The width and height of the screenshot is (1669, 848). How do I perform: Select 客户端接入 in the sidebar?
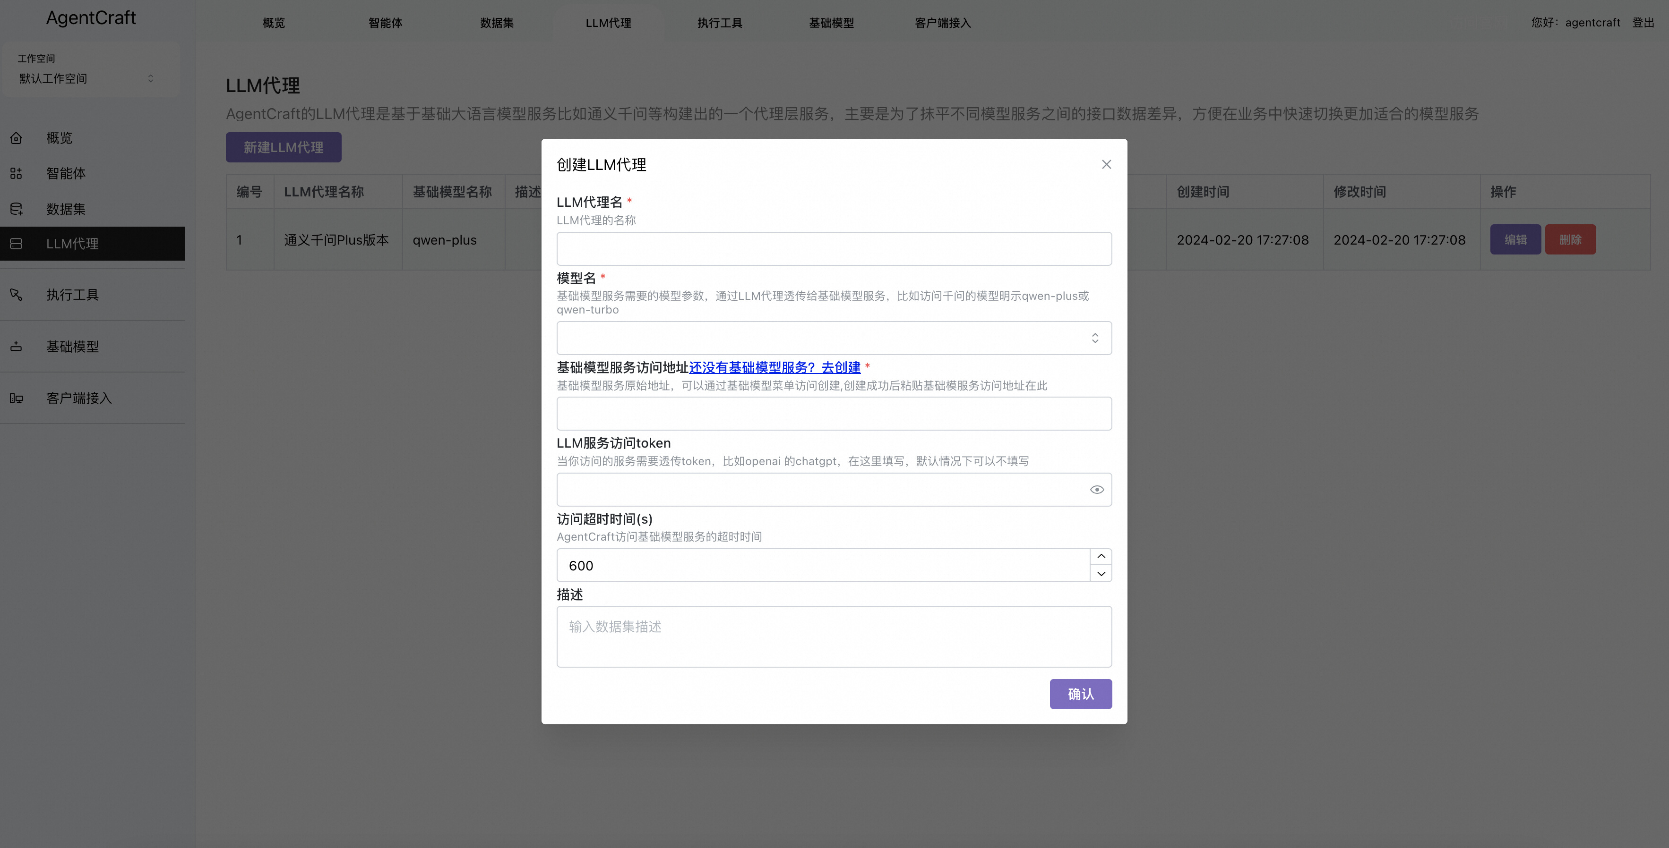[93, 398]
